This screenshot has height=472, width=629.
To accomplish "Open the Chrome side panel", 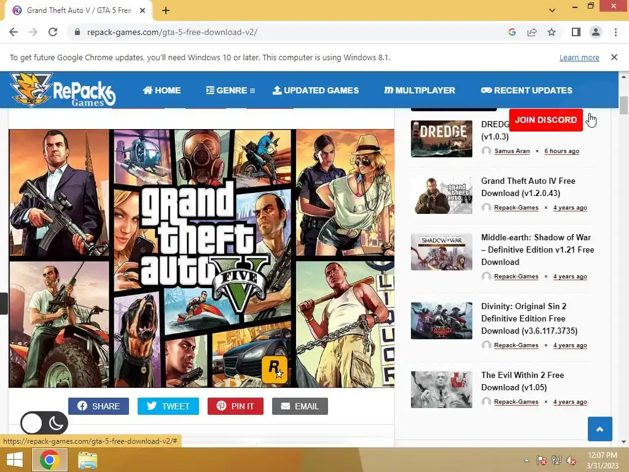I will click(x=576, y=32).
